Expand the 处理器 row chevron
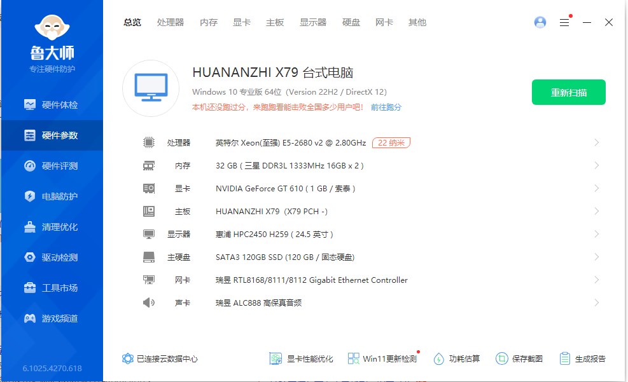628x382 pixels. [596, 142]
